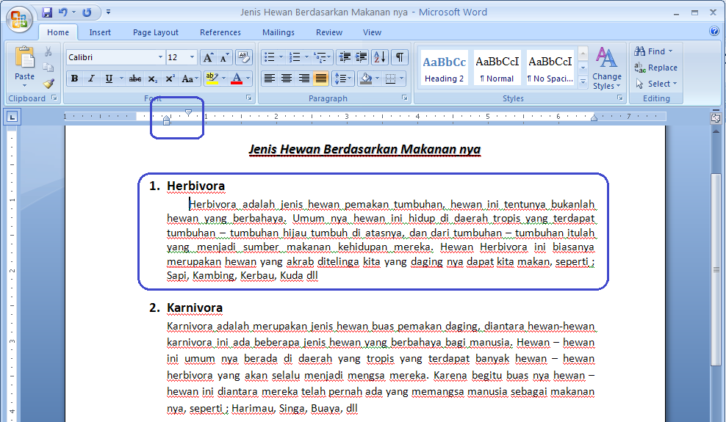Toggle the ruler view button above scrollbar

pyautogui.click(x=716, y=118)
